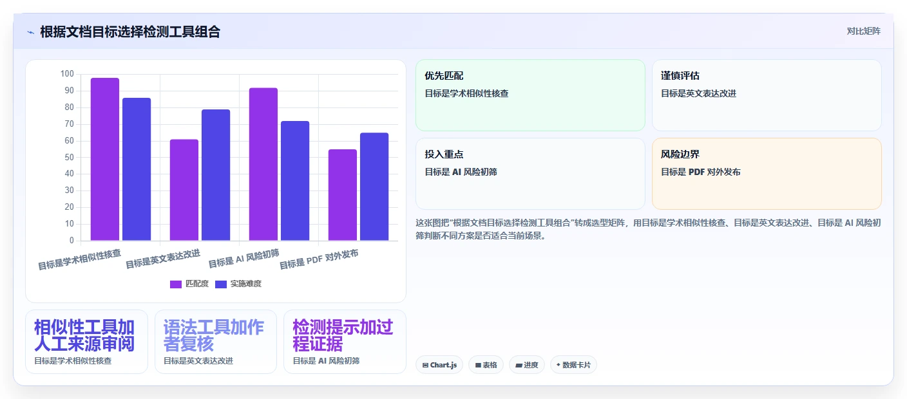Click the icon in the Chart.js tag
This screenshot has width=907, height=399.
click(x=425, y=365)
